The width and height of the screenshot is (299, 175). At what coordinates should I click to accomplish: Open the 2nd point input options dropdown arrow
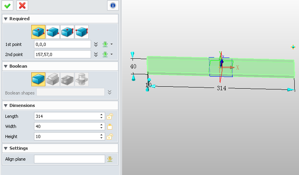click(x=111, y=54)
